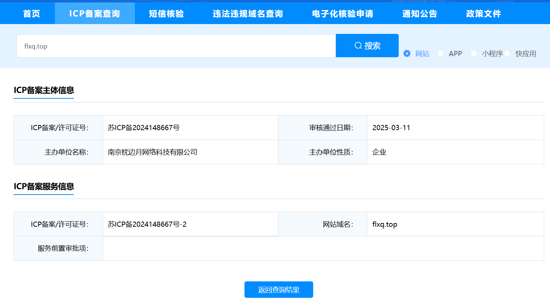Viewport: 550px width, 308px height.
Task: Click the 返回查询结果 button
Action: [x=279, y=290]
